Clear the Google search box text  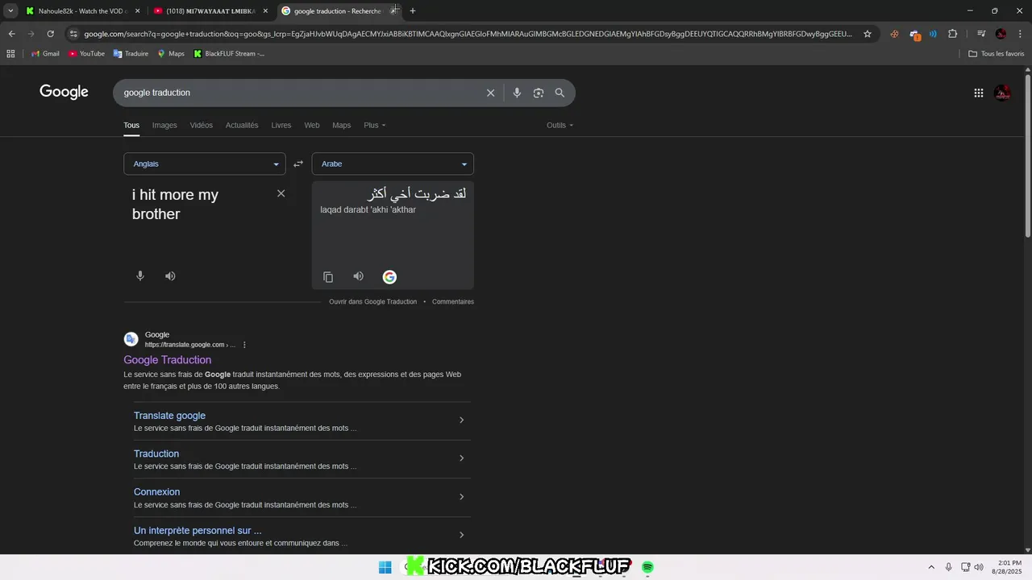click(x=490, y=93)
